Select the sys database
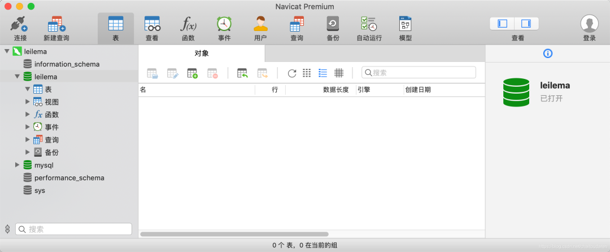Screen dimensions: 610x252 40,191
